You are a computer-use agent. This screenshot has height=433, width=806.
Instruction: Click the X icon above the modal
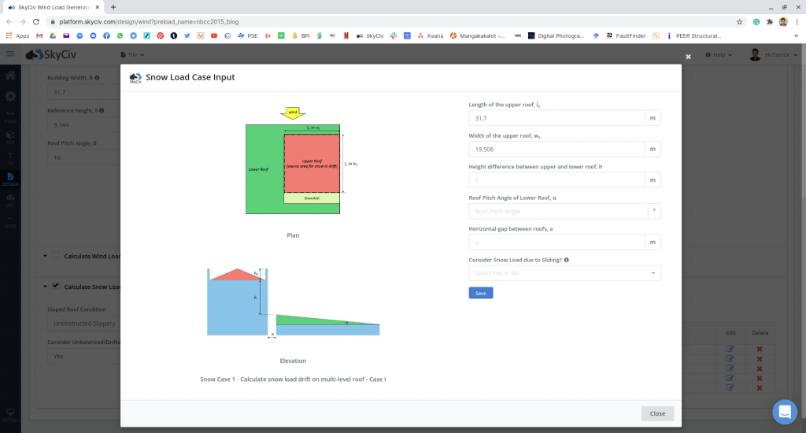click(688, 57)
